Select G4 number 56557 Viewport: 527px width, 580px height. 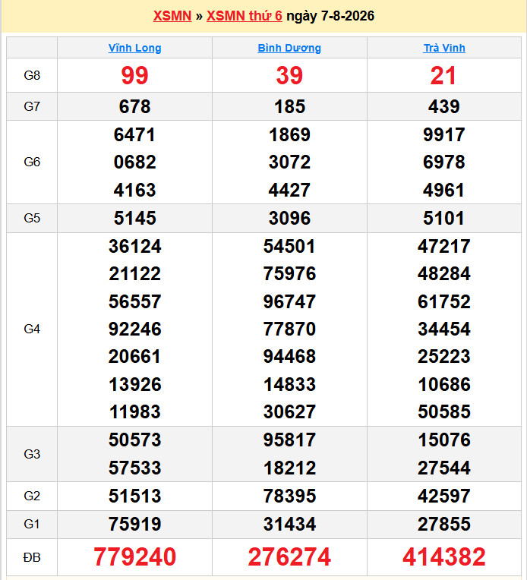pos(134,302)
